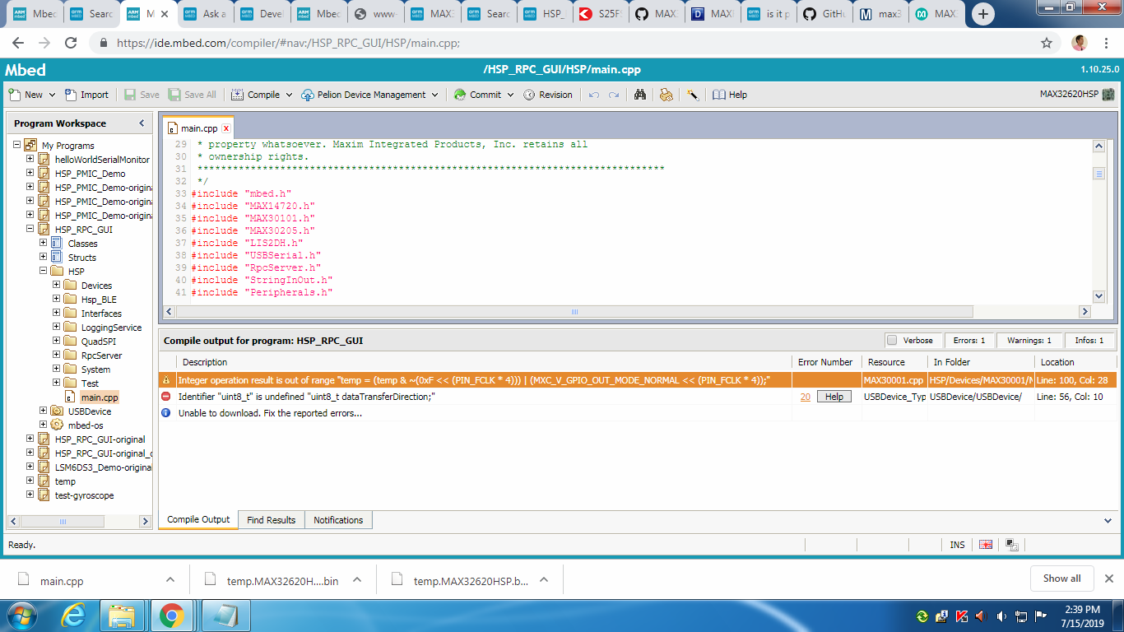
Task: Enable the Verbose checkbox
Action: [892, 340]
